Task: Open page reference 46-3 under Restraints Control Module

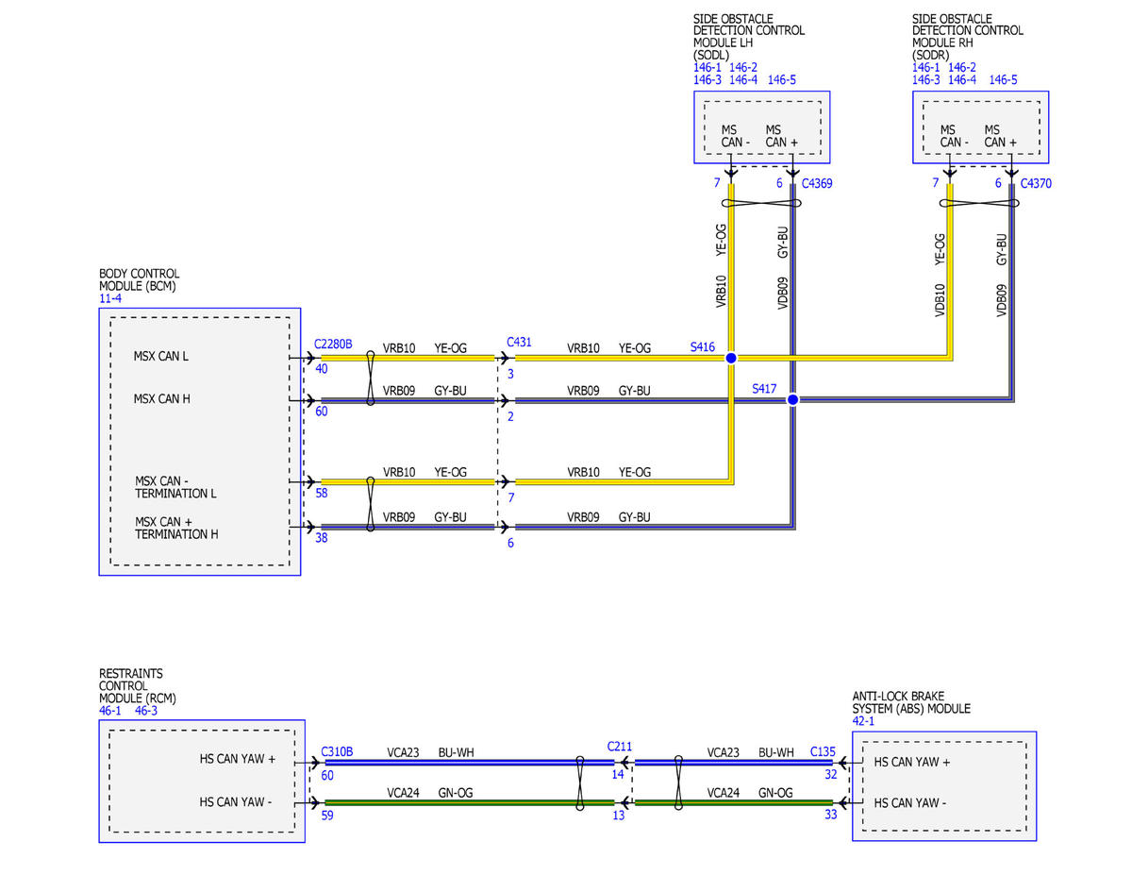Action: pos(146,711)
